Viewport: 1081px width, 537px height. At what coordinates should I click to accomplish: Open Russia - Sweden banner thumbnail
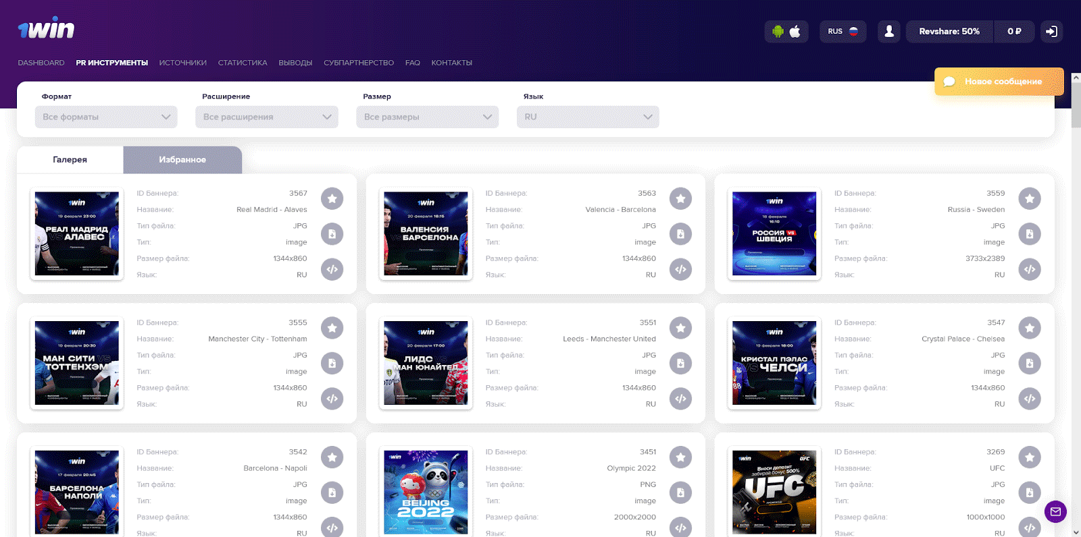coord(774,233)
